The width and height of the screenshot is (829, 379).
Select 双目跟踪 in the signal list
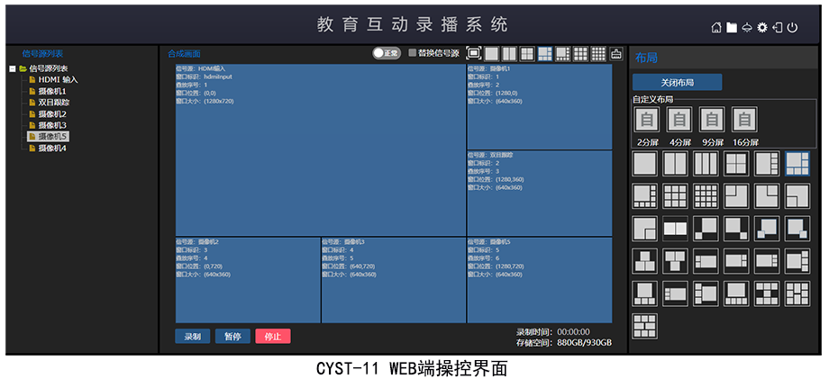[53, 103]
